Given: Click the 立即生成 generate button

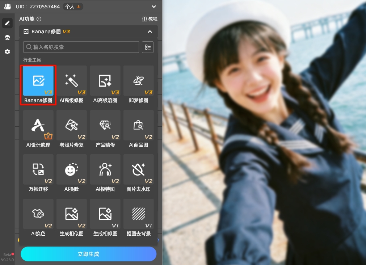Looking at the screenshot, I should [x=88, y=254].
